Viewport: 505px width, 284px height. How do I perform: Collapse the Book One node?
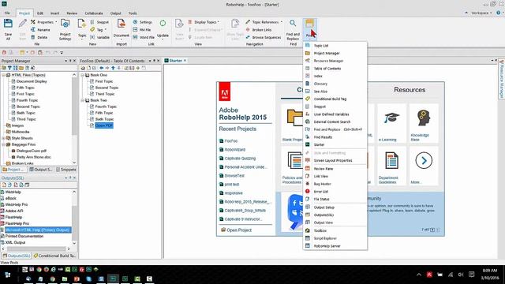click(x=82, y=75)
